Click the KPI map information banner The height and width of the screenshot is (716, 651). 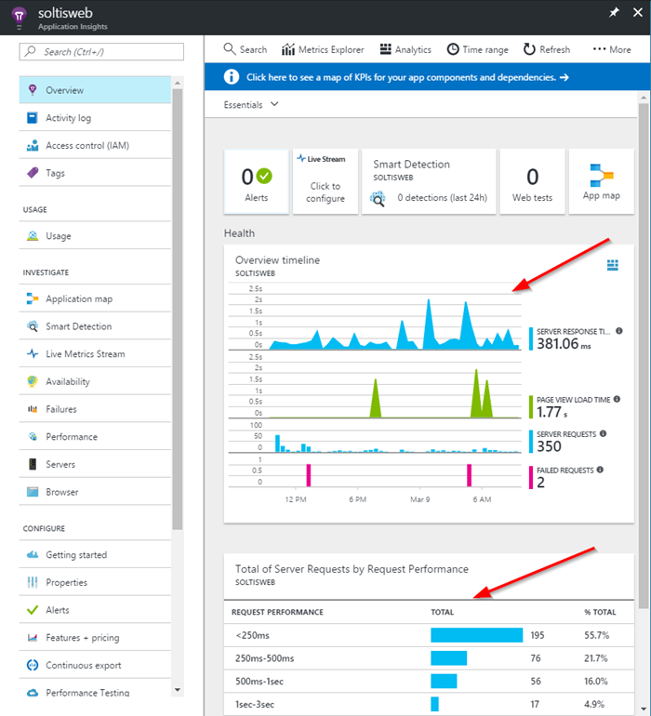pos(427,76)
